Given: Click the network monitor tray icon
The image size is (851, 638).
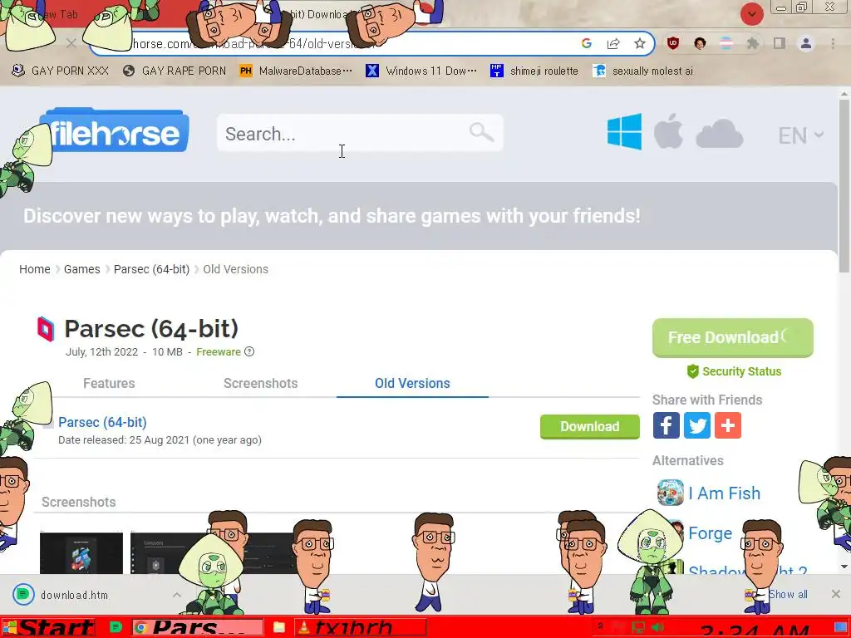Looking at the screenshot, I should point(639,628).
